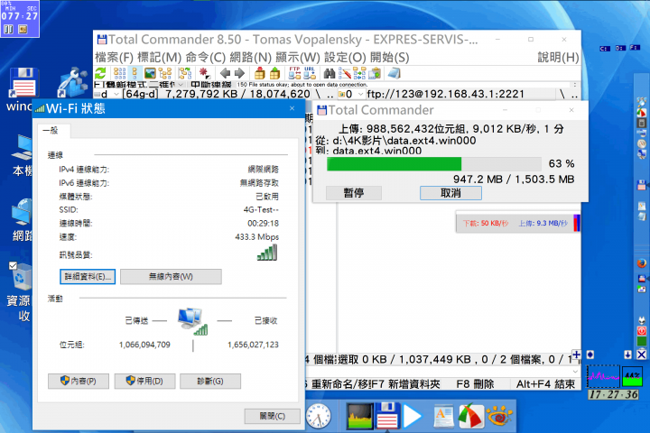Open the Total Commander floppy icon in the dock
The width and height of the screenshot is (650, 433).
387,415
